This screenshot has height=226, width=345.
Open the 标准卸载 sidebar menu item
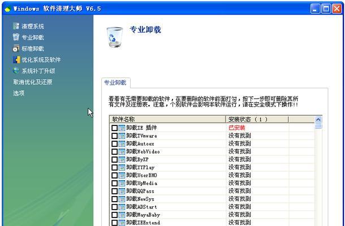(33, 49)
